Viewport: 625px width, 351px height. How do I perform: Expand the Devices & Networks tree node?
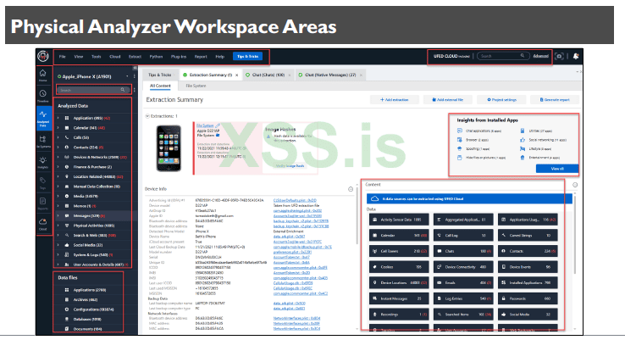click(x=58, y=157)
